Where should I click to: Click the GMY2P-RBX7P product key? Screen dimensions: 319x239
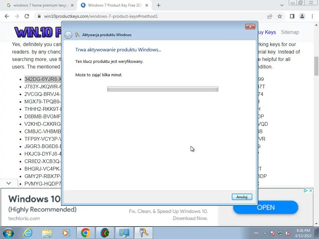tap(43, 176)
